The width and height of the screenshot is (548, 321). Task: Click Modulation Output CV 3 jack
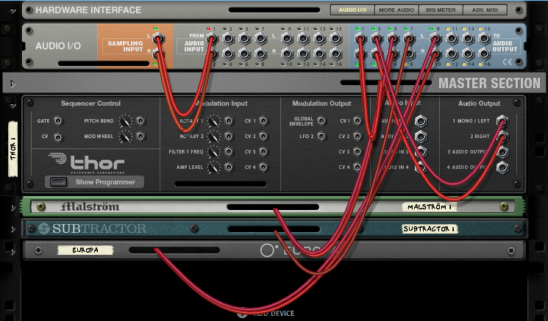(357, 151)
